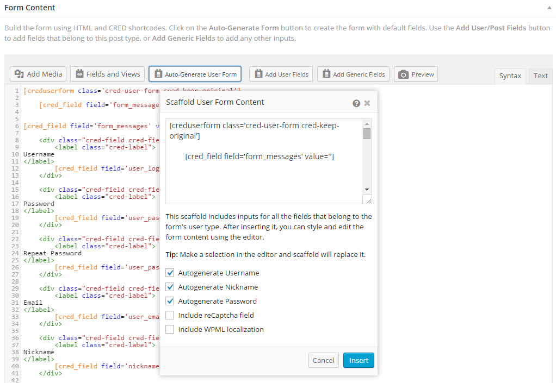Uncheck Autogenerate Nickname
The height and width of the screenshot is (383, 556).
pyautogui.click(x=170, y=287)
